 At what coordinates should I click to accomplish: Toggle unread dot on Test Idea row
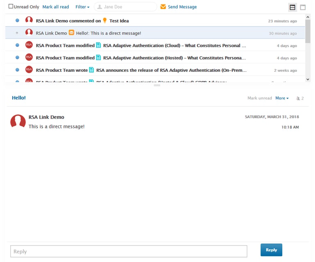pyautogui.click(x=17, y=21)
